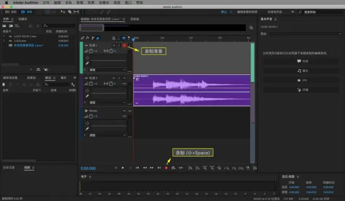345x201 pixels.
Task: Expand Track 2 automation lanes chevron
Action: pyautogui.click(x=85, y=103)
